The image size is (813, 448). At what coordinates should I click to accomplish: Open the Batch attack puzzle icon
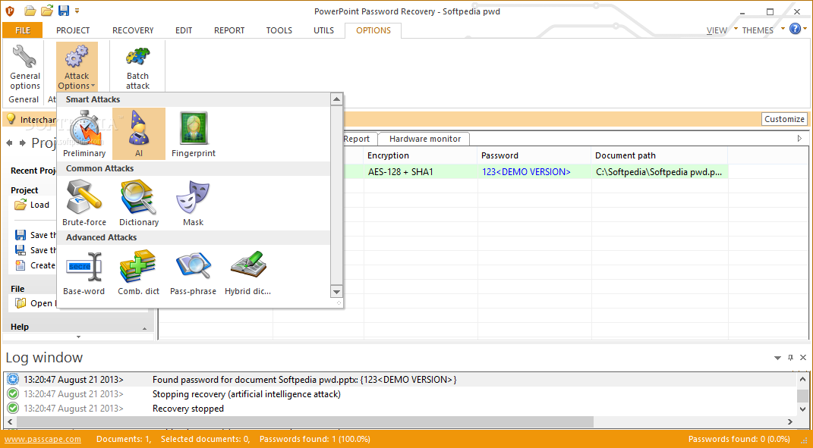137,56
